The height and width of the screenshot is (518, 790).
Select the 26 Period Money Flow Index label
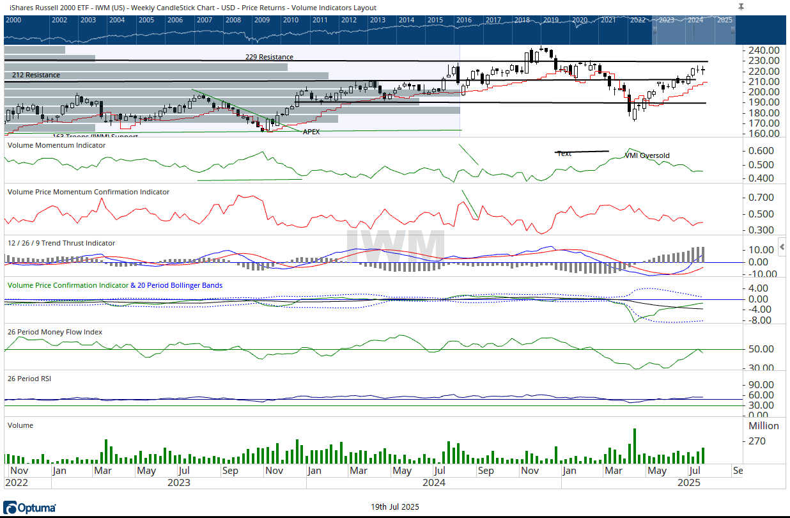54,332
